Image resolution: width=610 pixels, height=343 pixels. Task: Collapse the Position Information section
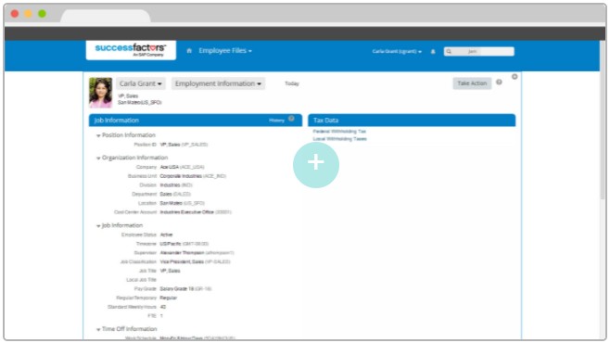tap(98, 135)
